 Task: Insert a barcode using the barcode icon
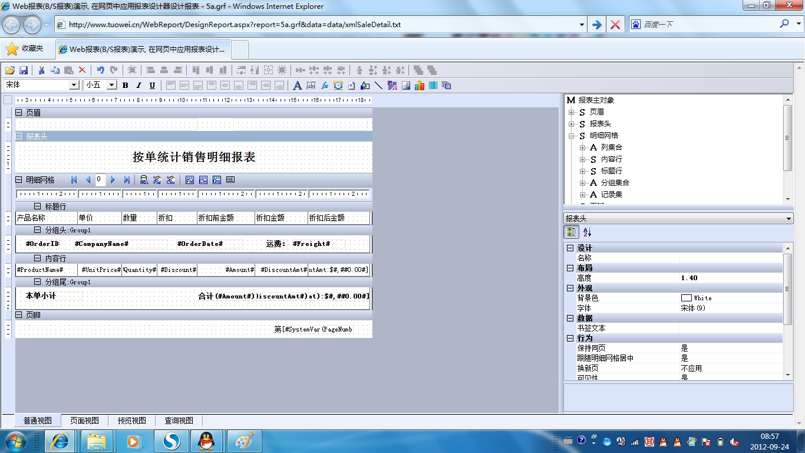[433, 85]
